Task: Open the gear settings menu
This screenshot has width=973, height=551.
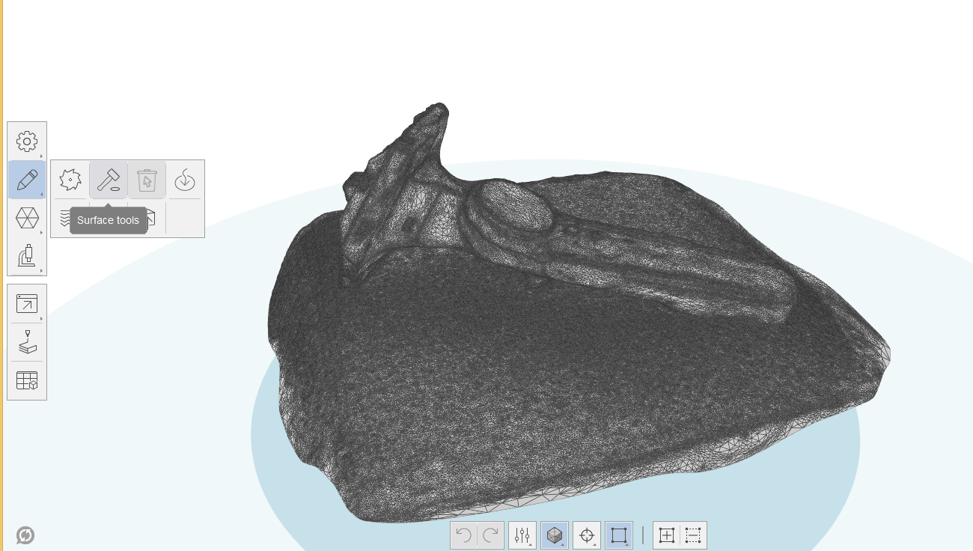Action: coord(27,141)
